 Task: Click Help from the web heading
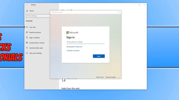pyautogui.click(x=70, y=88)
